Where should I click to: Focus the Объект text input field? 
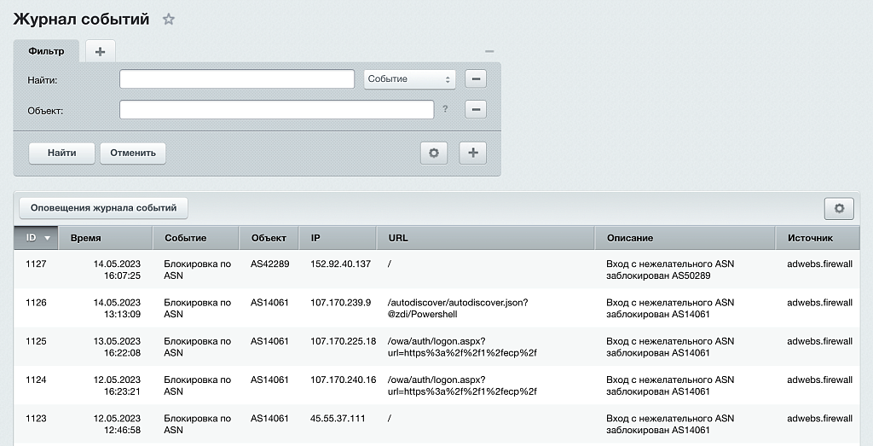coord(277,110)
